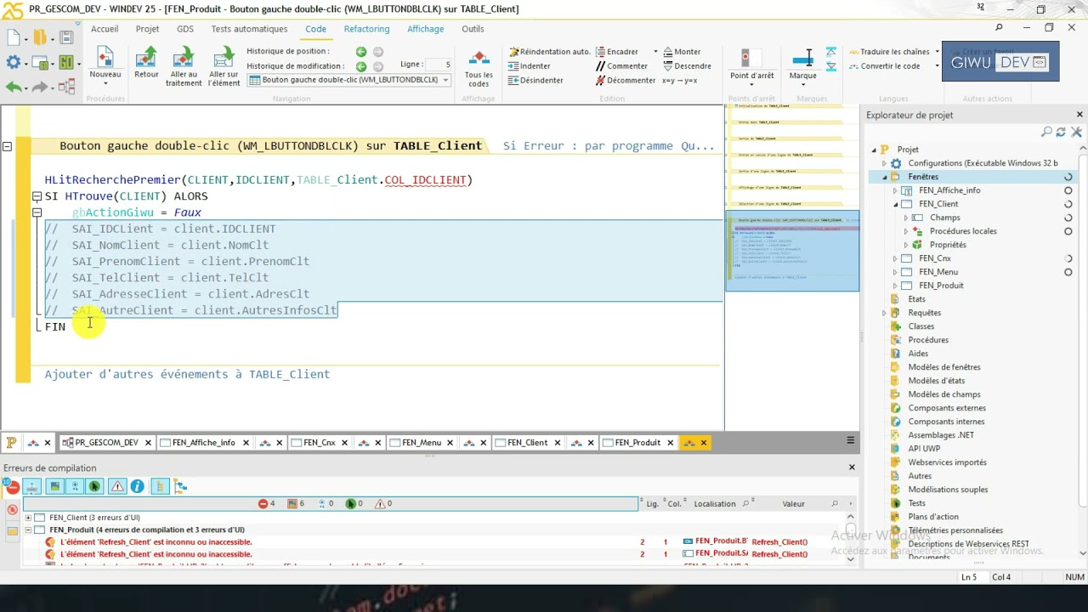Screen dimensions: 1088x612
Task: Click the Ligne number field
Action: (x=438, y=64)
